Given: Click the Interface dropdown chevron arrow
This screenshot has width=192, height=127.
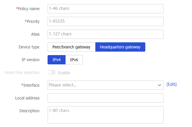Looking at the screenshot, I should coord(159,85).
